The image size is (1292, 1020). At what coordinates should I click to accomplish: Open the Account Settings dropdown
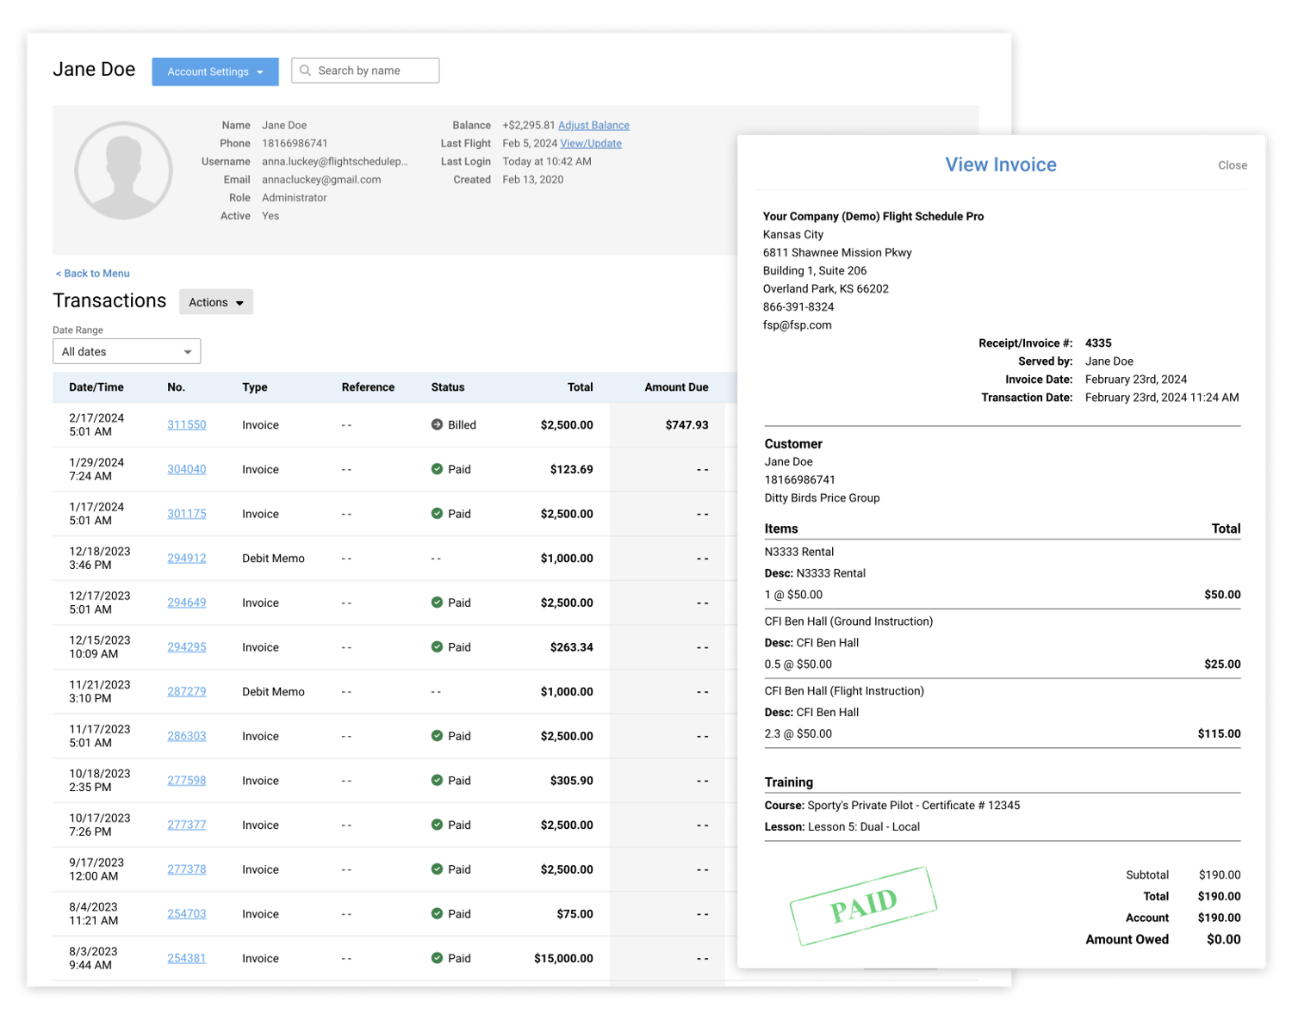(x=215, y=71)
